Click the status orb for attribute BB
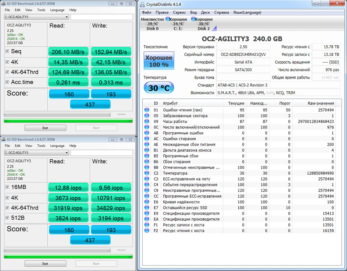This screenshot has width=347, height=271. (x=147, y=167)
